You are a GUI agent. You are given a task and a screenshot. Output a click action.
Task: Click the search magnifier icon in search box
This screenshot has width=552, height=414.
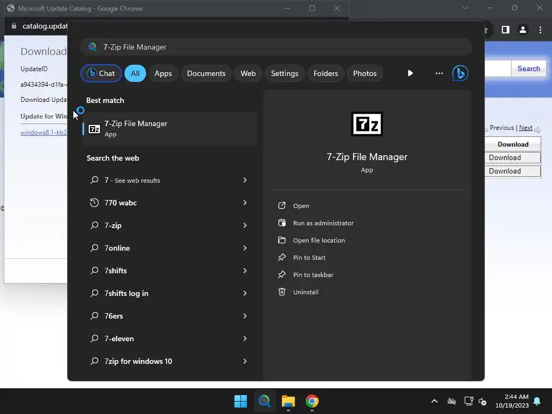point(93,47)
